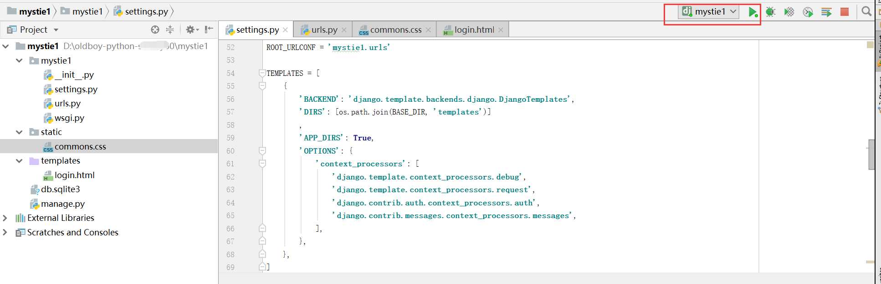Select the templates folder row
The width and height of the screenshot is (881, 284).
click(x=109, y=161)
